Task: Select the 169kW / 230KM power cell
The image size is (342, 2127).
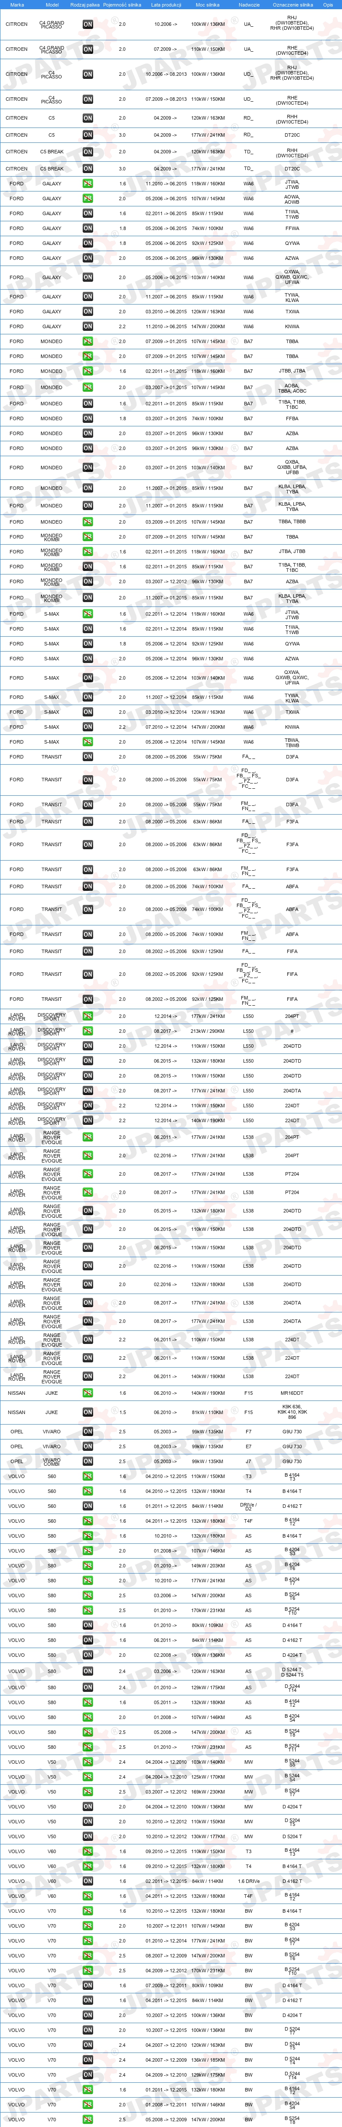Action: (x=208, y=1793)
